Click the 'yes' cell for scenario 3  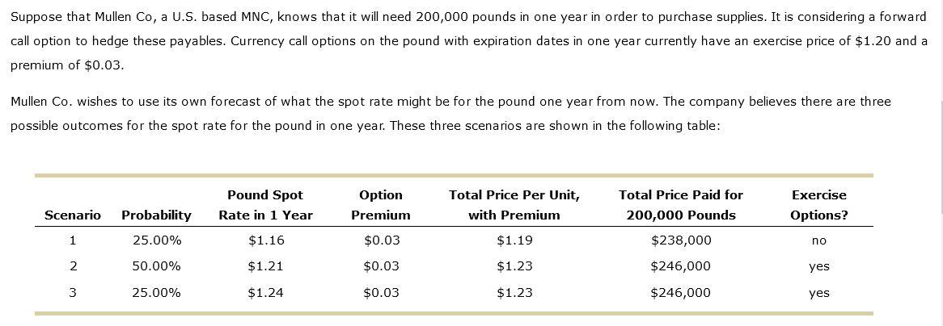tap(818, 294)
